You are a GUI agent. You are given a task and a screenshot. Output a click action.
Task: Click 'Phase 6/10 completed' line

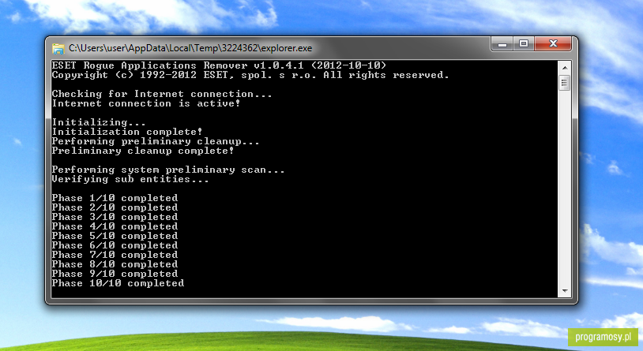pyautogui.click(x=115, y=245)
